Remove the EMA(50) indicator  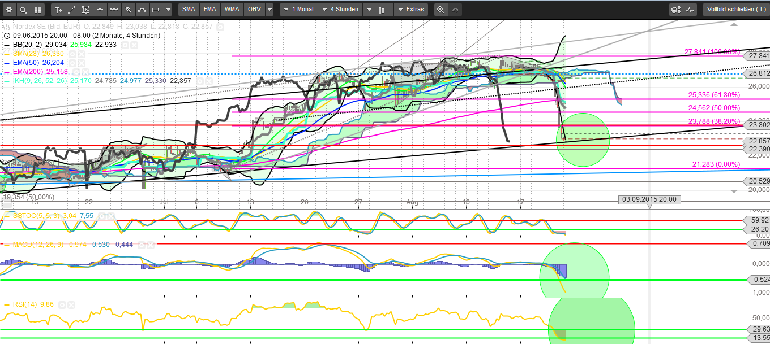coord(82,63)
